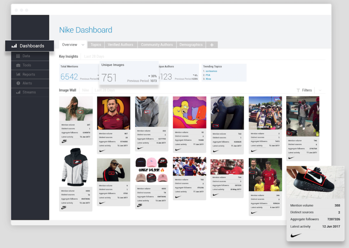Click Last 28 Days beside Key Insights
The height and width of the screenshot is (248, 349).
(94, 57)
